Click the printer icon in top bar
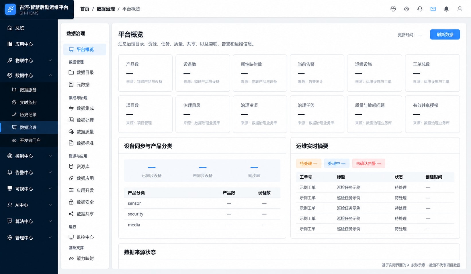The image size is (471, 274). point(393,9)
